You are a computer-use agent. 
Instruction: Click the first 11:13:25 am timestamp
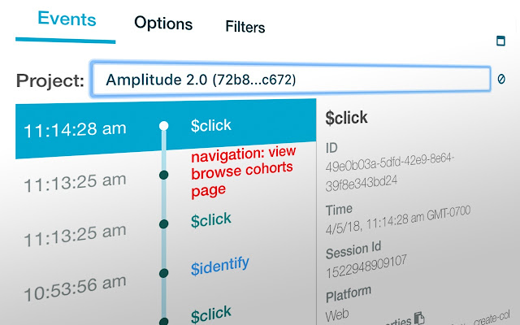[74, 180]
